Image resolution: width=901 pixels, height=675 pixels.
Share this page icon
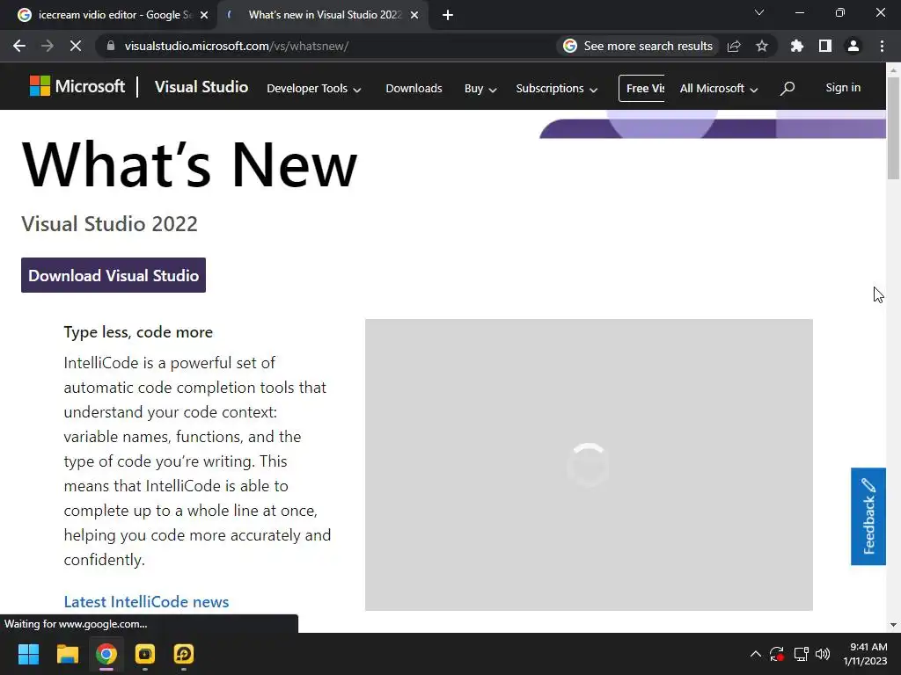(734, 46)
